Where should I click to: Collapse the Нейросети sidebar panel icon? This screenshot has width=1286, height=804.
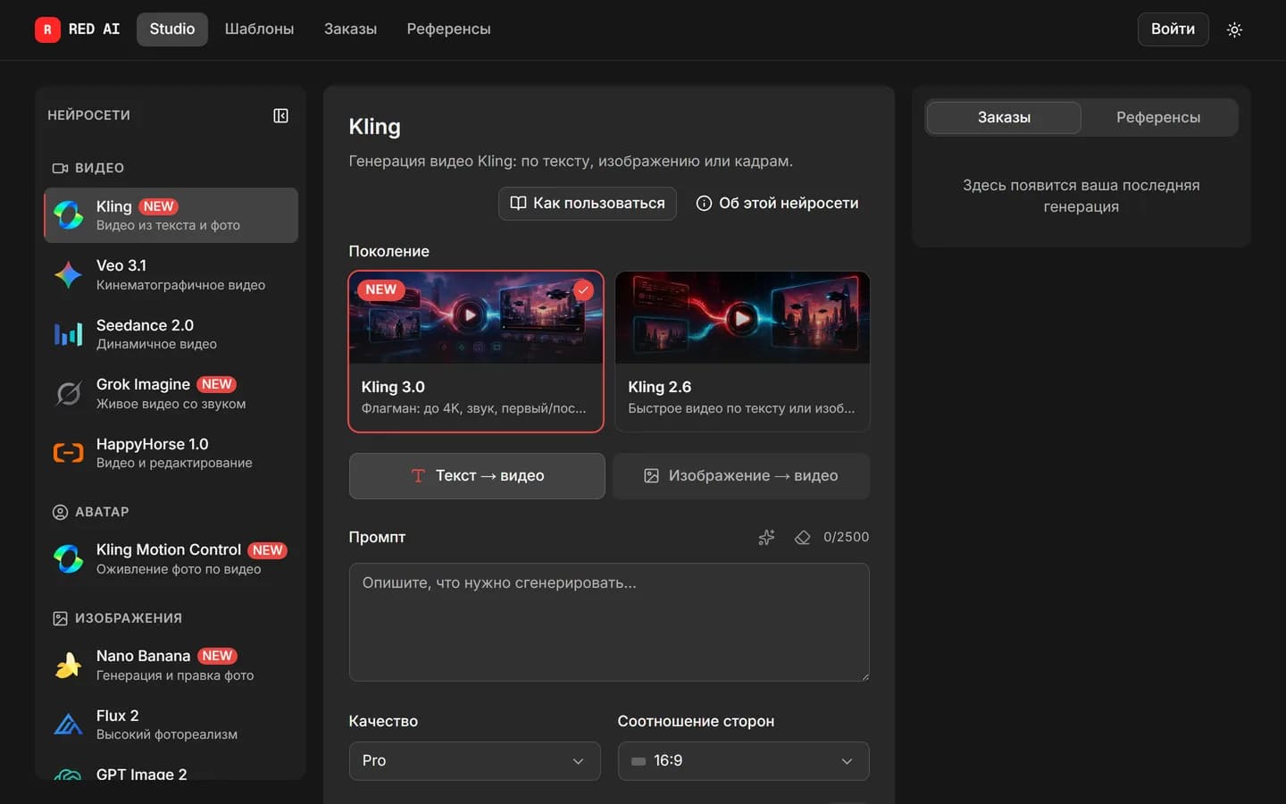[x=280, y=115]
